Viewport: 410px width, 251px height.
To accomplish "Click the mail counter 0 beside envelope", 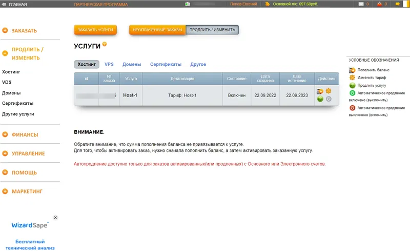I will tap(367, 4).
